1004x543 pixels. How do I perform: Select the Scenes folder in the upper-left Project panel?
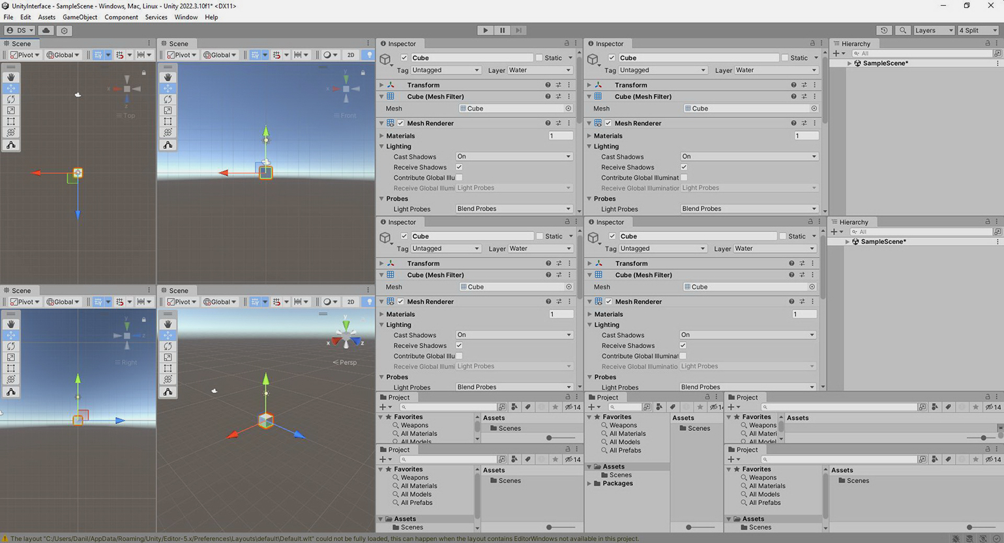point(509,428)
